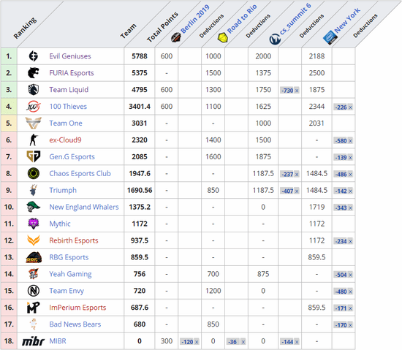Click Team Liquid's -730 deduction badge

coord(289,91)
